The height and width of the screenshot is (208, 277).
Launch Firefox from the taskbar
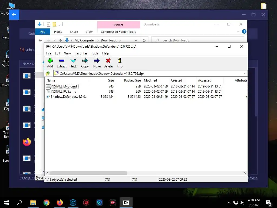pyautogui.click(x=60, y=203)
